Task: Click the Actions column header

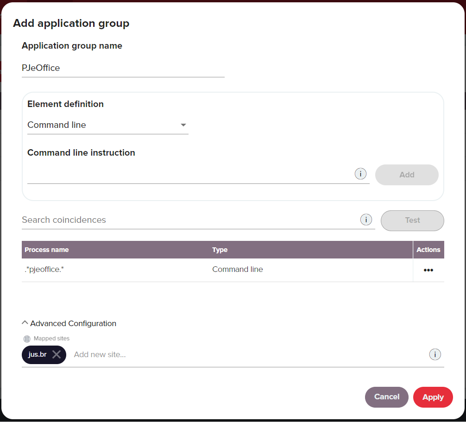Action: [428, 250]
